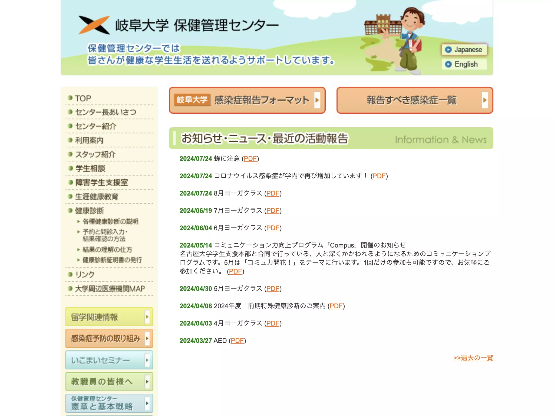This screenshot has width=554, height=416.
Task: Open 各種健康診断の説明 submenu item
Action: point(110,222)
